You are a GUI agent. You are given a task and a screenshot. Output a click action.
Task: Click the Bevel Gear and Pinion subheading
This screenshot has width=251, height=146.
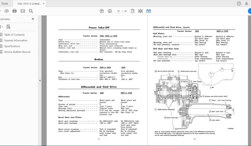[x=70, y=117]
